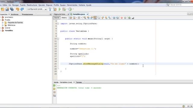
Task: Collapse the import code fold at line 4
Action: pos(58,24)
